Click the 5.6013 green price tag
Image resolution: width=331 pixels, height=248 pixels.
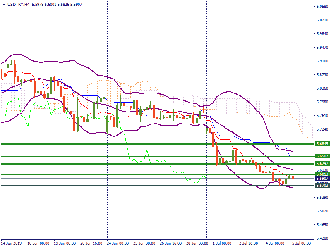coord(322,174)
